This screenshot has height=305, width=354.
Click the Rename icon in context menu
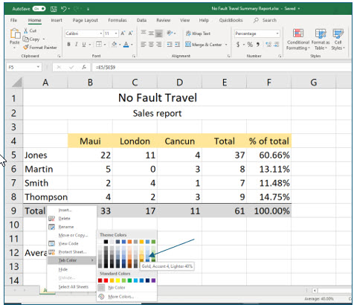[51, 227]
